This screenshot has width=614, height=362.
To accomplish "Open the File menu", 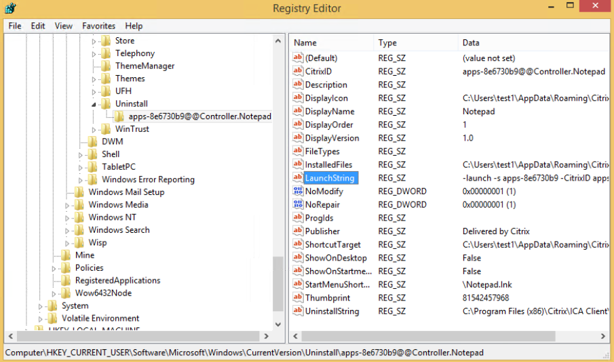I will [x=15, y=26].
